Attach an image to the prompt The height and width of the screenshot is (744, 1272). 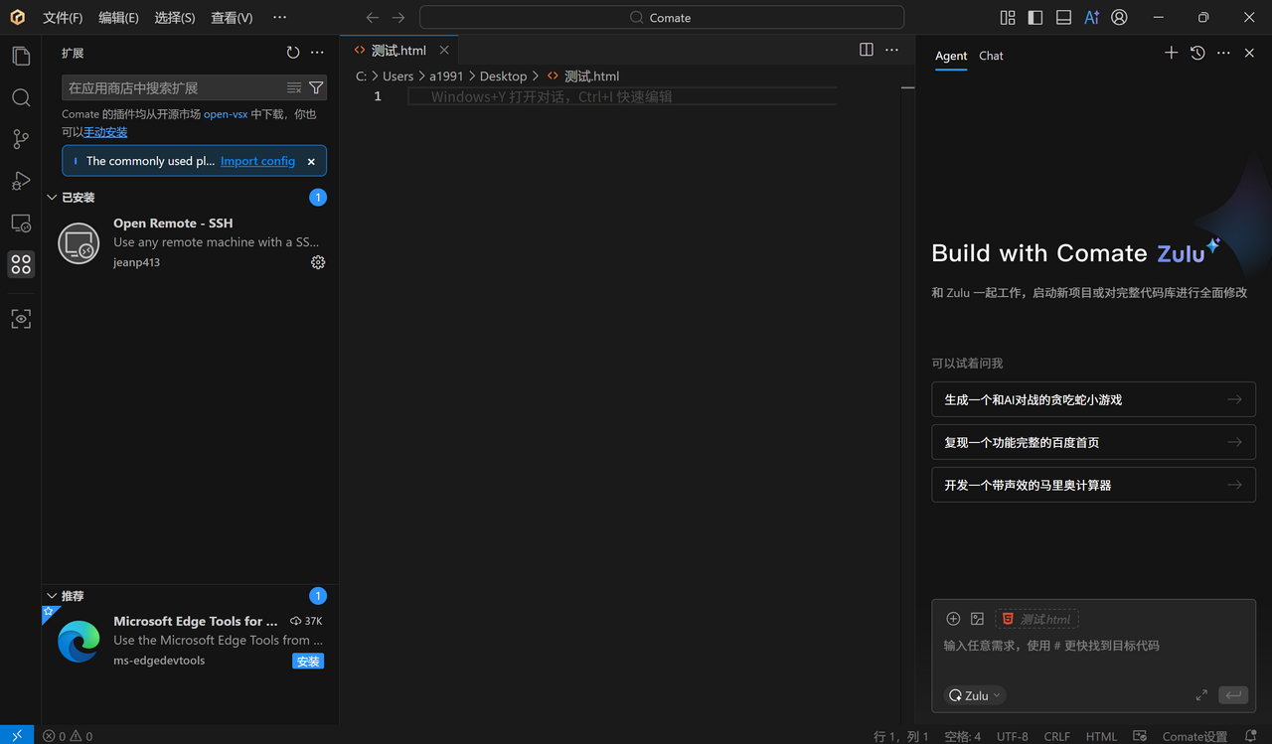click(978, 619)
